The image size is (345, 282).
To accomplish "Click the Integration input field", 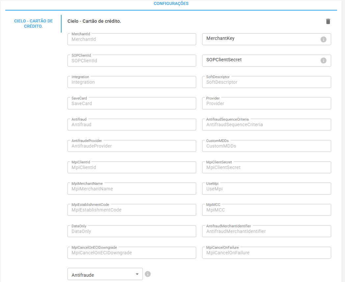I will coord(132,82).
